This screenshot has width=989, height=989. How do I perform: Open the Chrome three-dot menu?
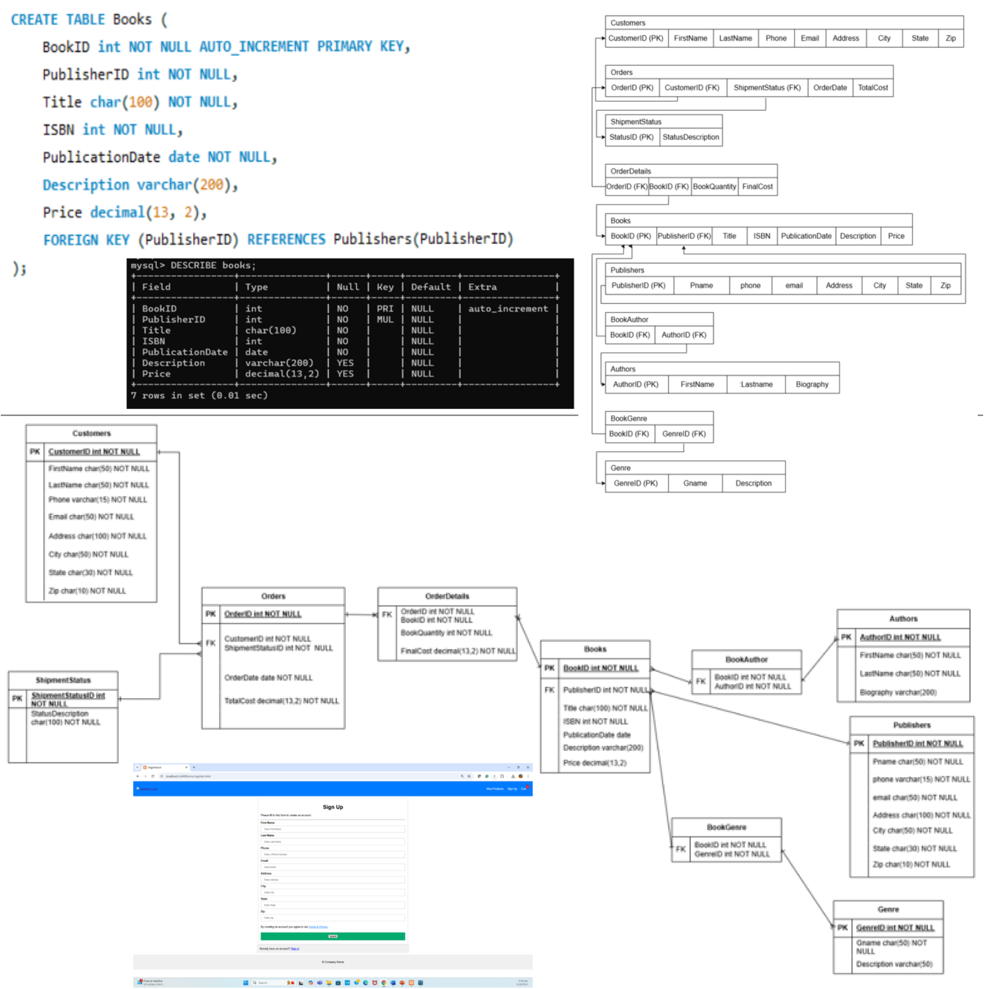(x=527, y=776)
